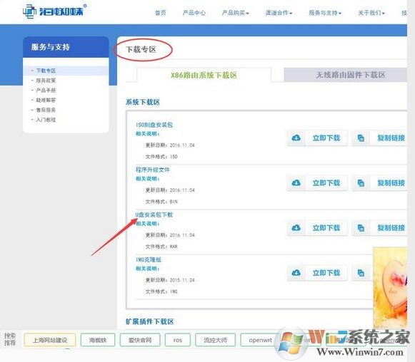Viewport: 415px width, 362px height.
Task: Click copy icon in 程序升级文件 row
Action: pyautogui.click(x=361, y=182)
